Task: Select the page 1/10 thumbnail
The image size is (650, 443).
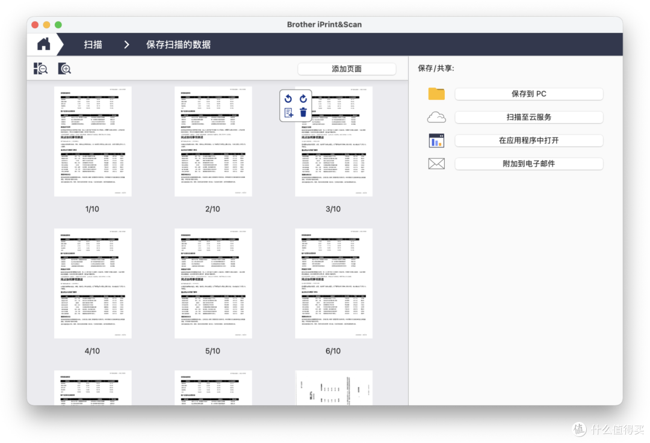Action: [93, 141]
